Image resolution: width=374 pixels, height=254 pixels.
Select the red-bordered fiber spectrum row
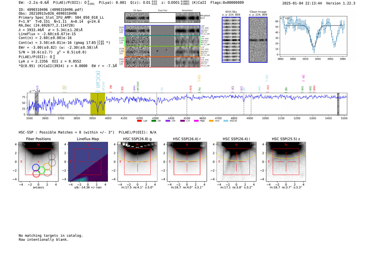pyautogui.click(x=162, y=62)
